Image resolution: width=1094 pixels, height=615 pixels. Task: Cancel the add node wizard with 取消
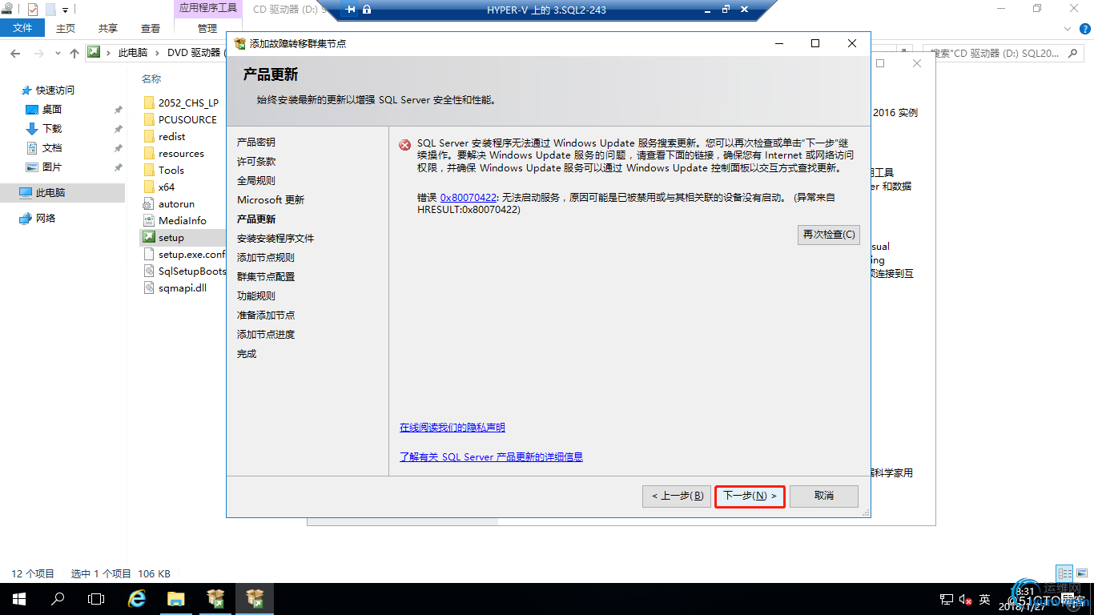[824, 496]
